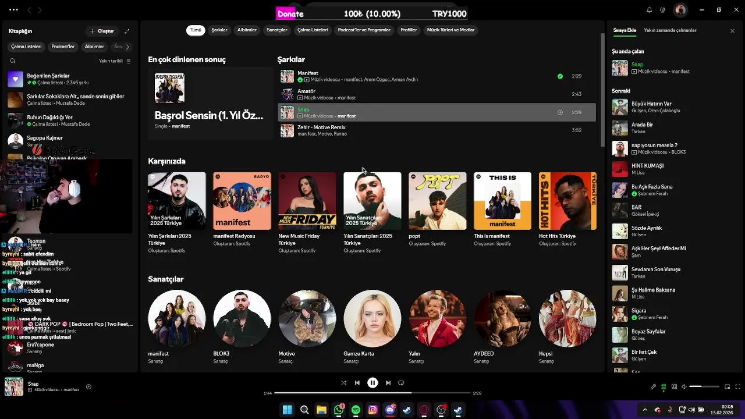Add Snap song row to library
The height and width of the screenshot is (419, 745).
tap(560, 112)
